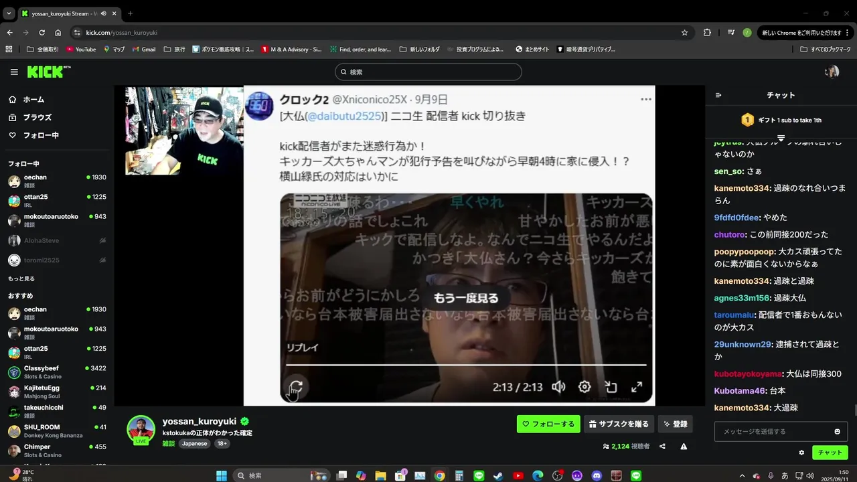Image resolution: width=857 pixels, height=482 pixels.
Task: Click the クロック2 tweet author avatar
Action: [259, 106]
